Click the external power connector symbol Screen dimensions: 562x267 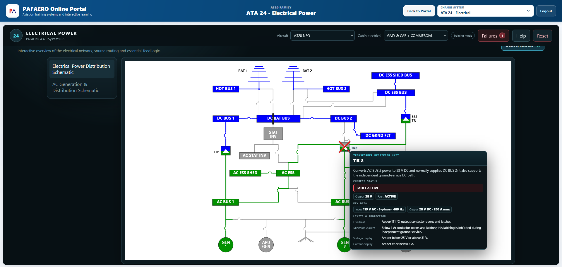coord(306,239)
